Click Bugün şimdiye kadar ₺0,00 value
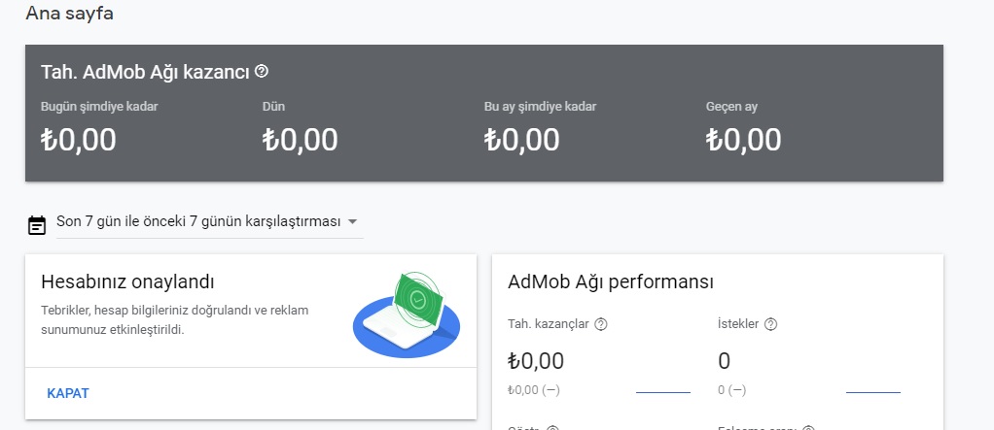 point(79,140)
